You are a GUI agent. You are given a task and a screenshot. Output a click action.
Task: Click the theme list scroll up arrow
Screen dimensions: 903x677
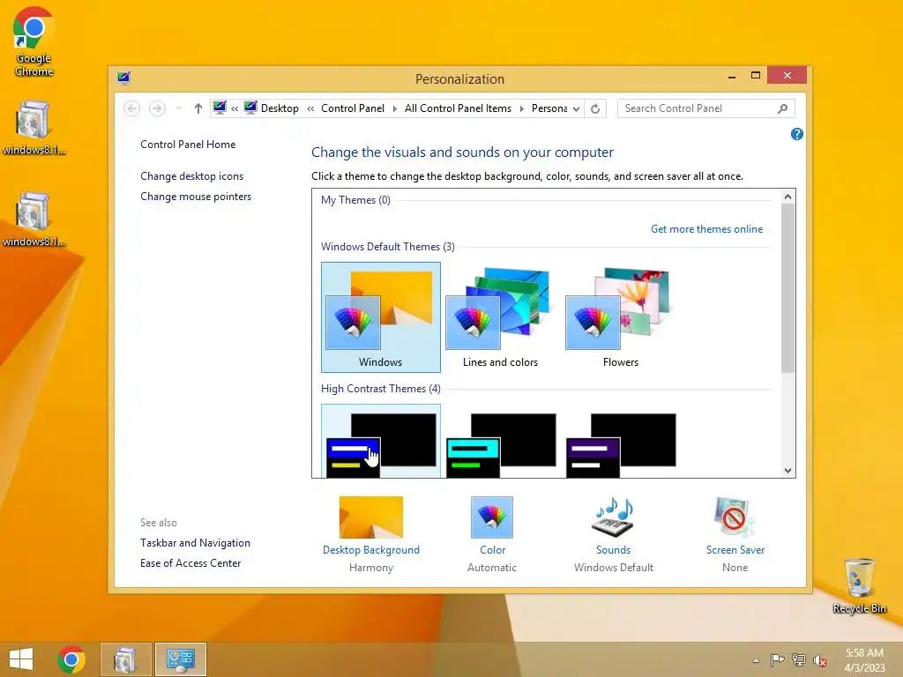click(x=787, y=197)
